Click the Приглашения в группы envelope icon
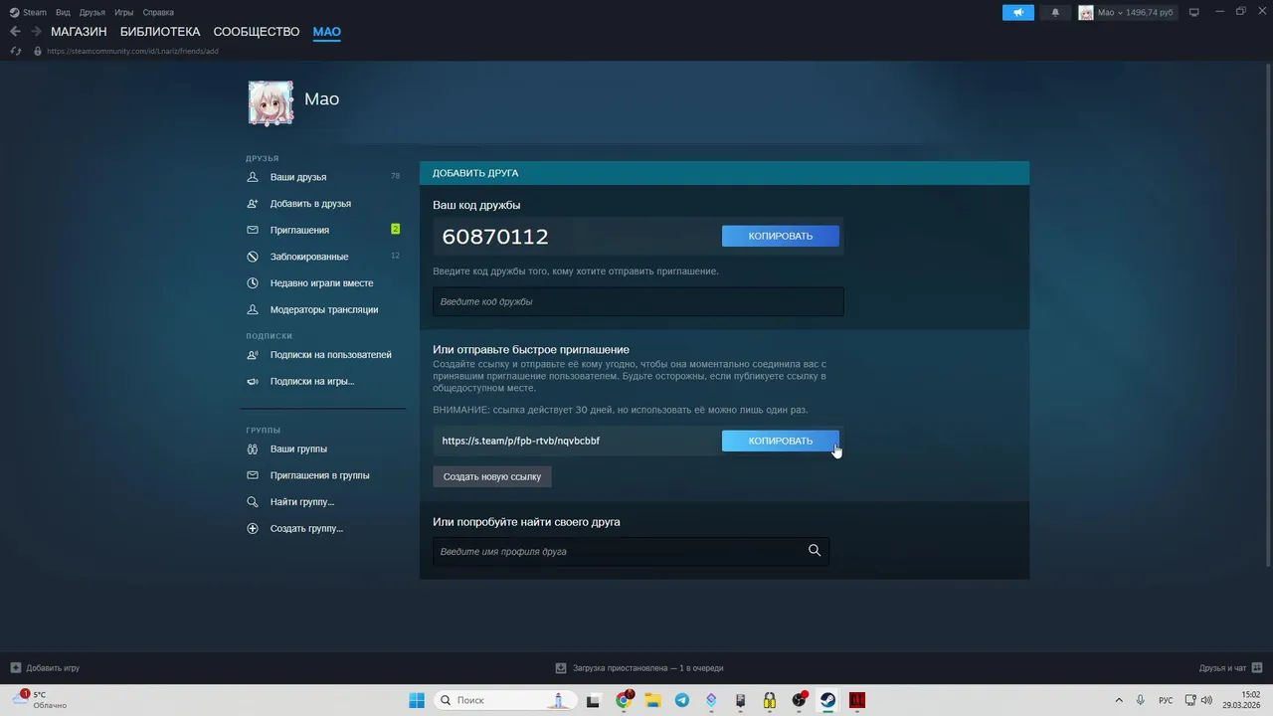 [253, 475]
